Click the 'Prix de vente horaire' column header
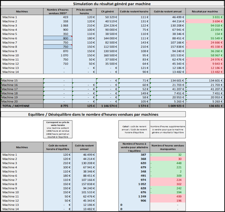Screen dimensions: 225x212 84,11
